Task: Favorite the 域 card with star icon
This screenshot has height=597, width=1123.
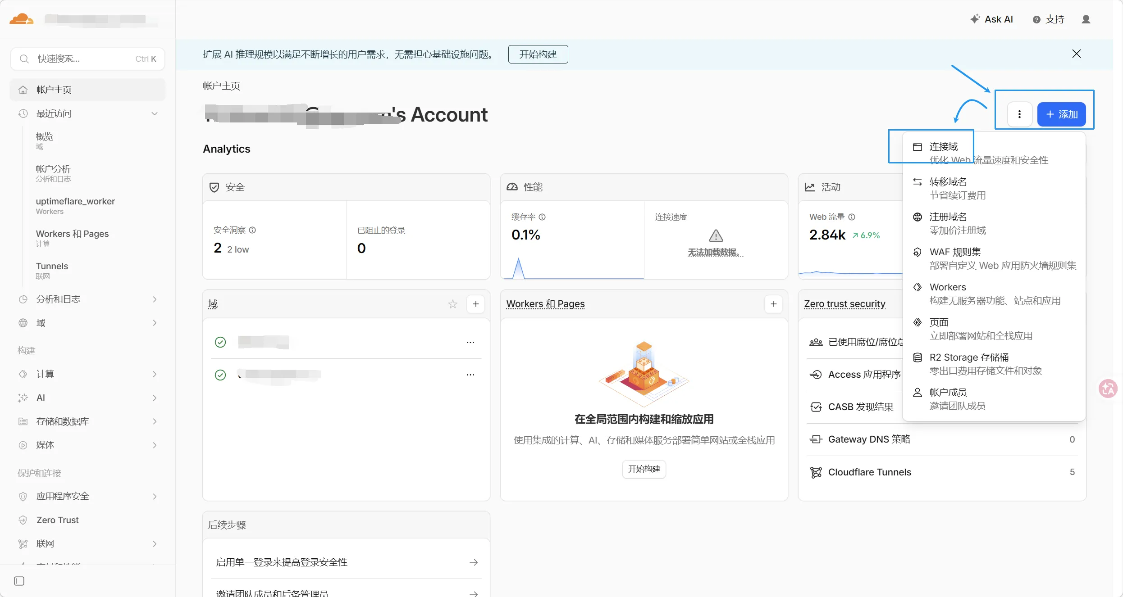Action: point(452,304)
